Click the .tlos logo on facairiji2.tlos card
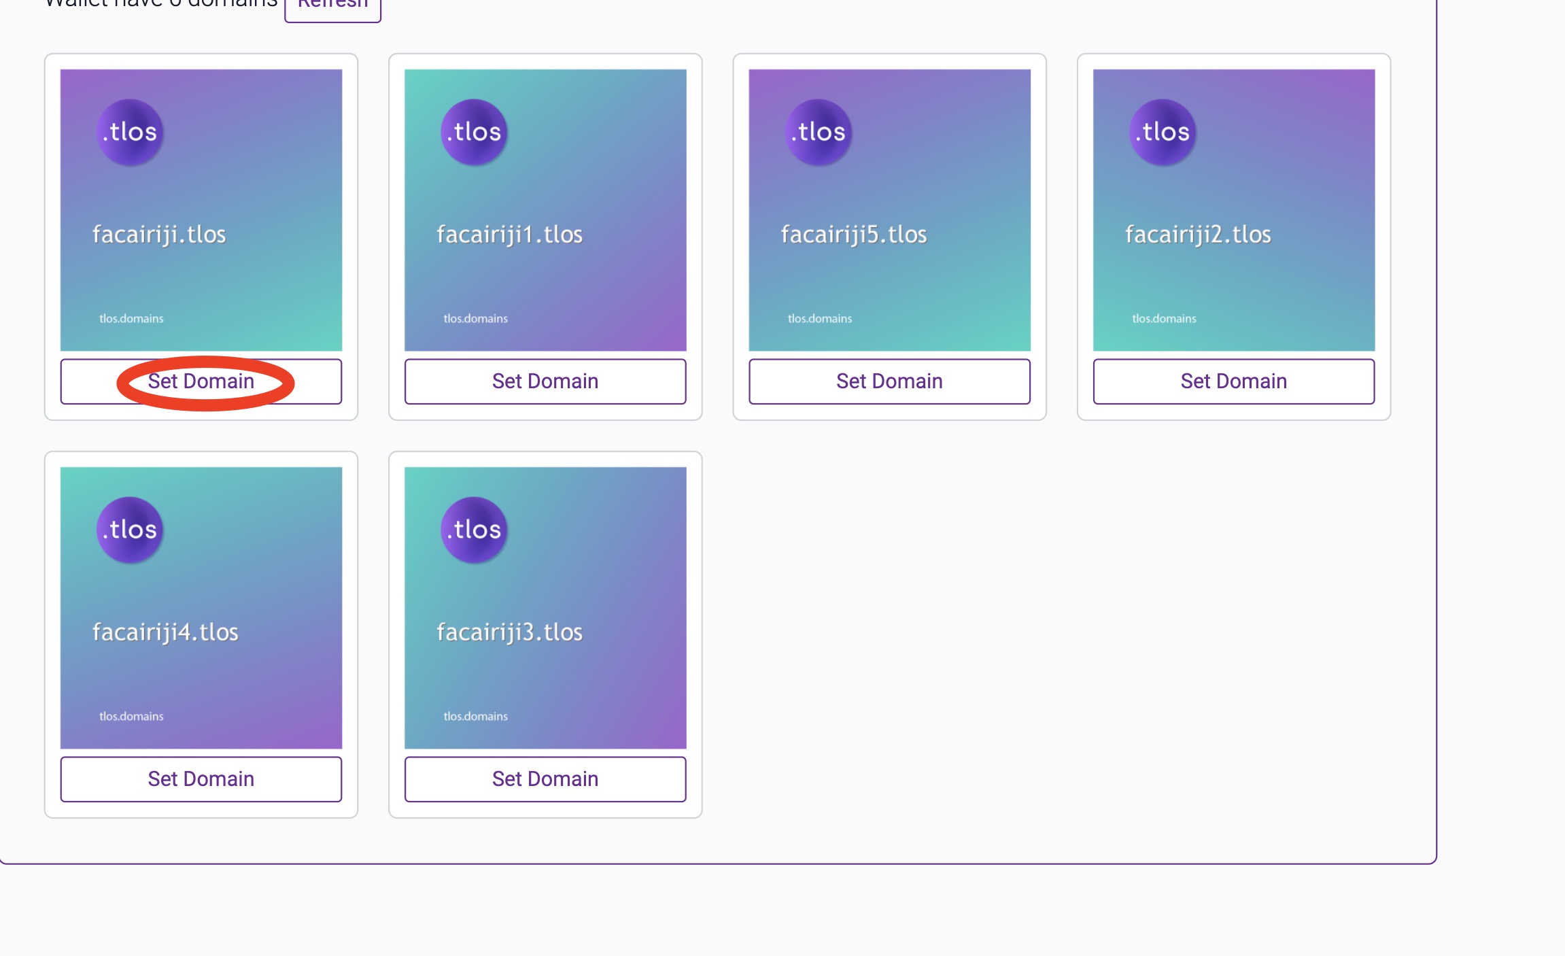 (1163, 132)
